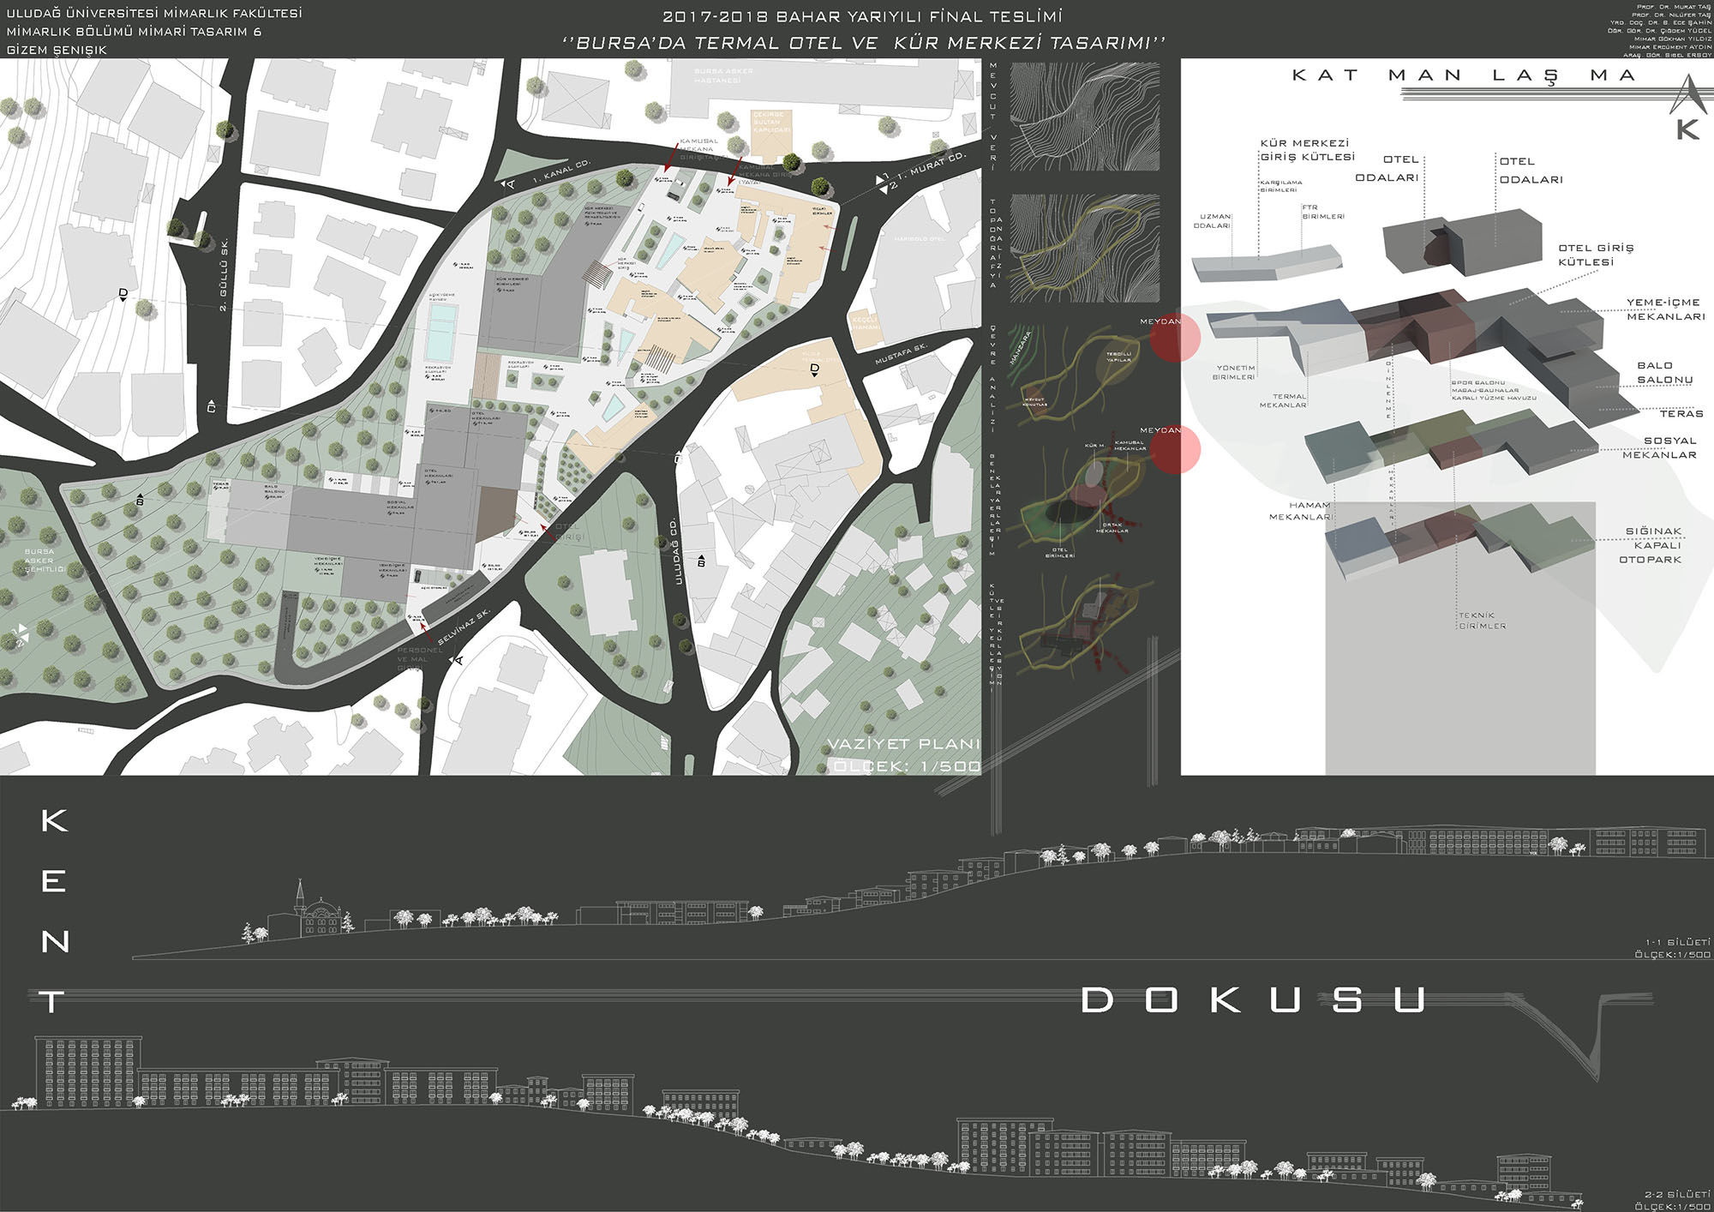Click the 'KEÇELİ HAMAMI' map label

click(864, 324)
